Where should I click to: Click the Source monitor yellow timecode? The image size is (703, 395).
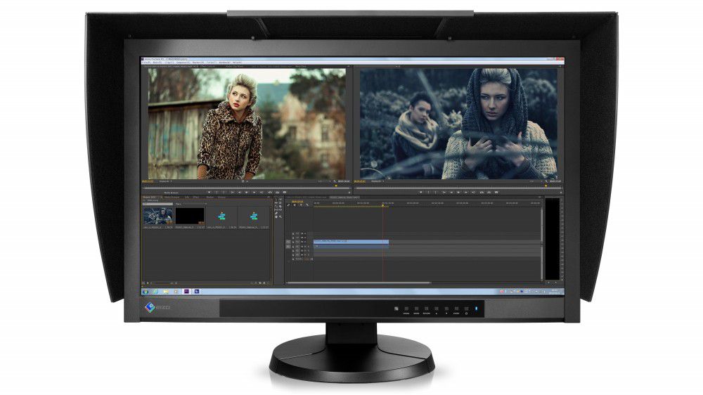coord(148,181)
